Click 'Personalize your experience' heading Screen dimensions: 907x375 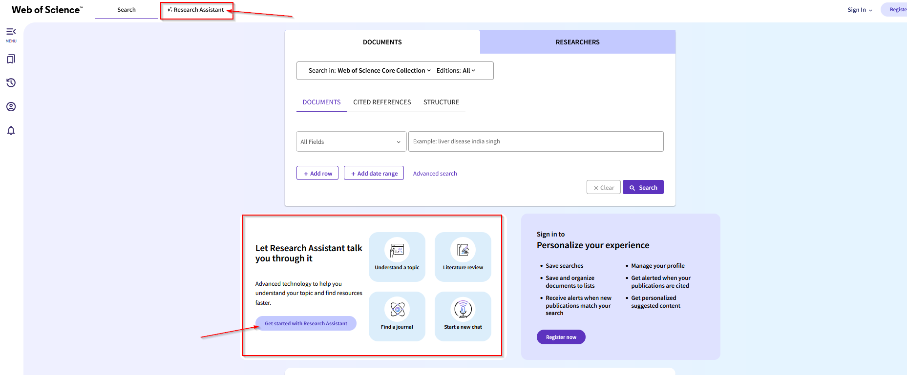[593, 245]
